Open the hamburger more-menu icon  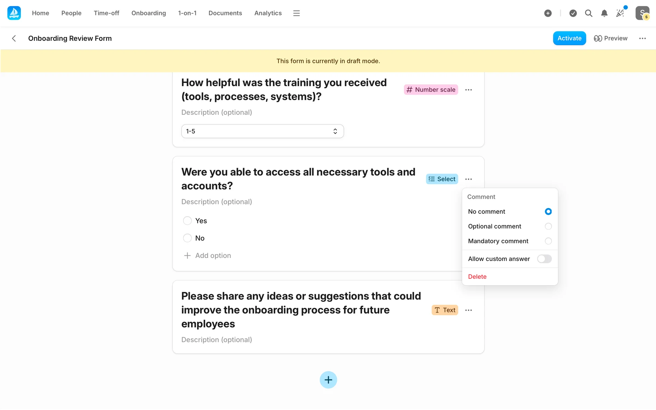[296, 13]
